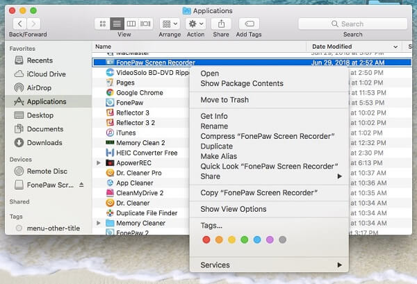Select Memory Clean 2 app
This screenshot has height=284, width=417.
(x=141, y=143)
